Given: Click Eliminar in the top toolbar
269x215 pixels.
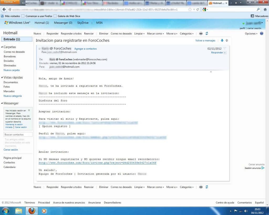Looking at the screenshot, I should coord(104,34).
